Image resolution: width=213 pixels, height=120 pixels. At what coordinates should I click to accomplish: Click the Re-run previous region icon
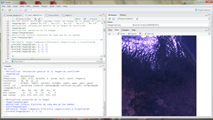[x=85, y=19]
